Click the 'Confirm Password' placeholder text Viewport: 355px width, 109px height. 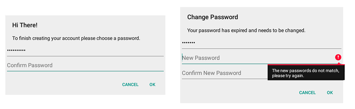click(30, 65)
